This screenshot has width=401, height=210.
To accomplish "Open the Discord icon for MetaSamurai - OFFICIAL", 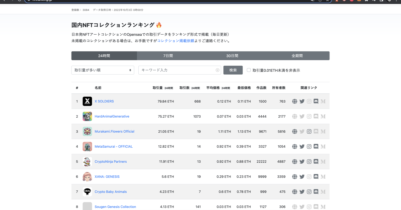I will tap(316, 146).
